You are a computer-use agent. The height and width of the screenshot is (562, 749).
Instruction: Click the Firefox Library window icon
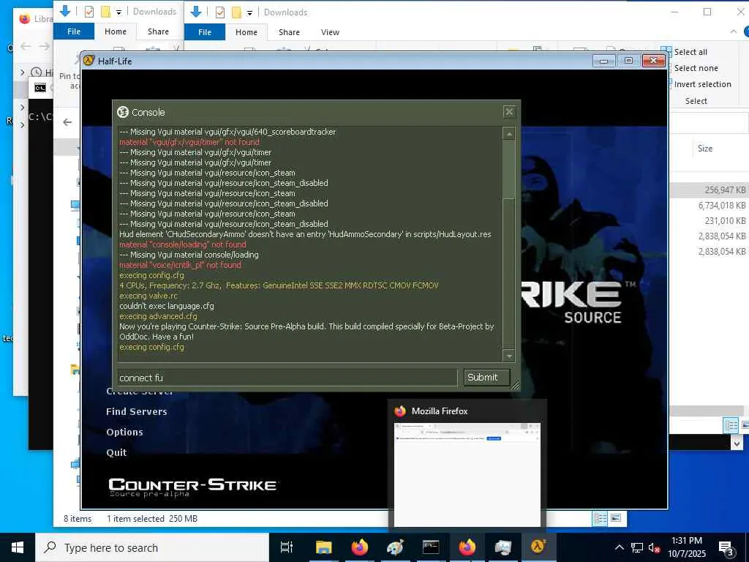(24, 18)
